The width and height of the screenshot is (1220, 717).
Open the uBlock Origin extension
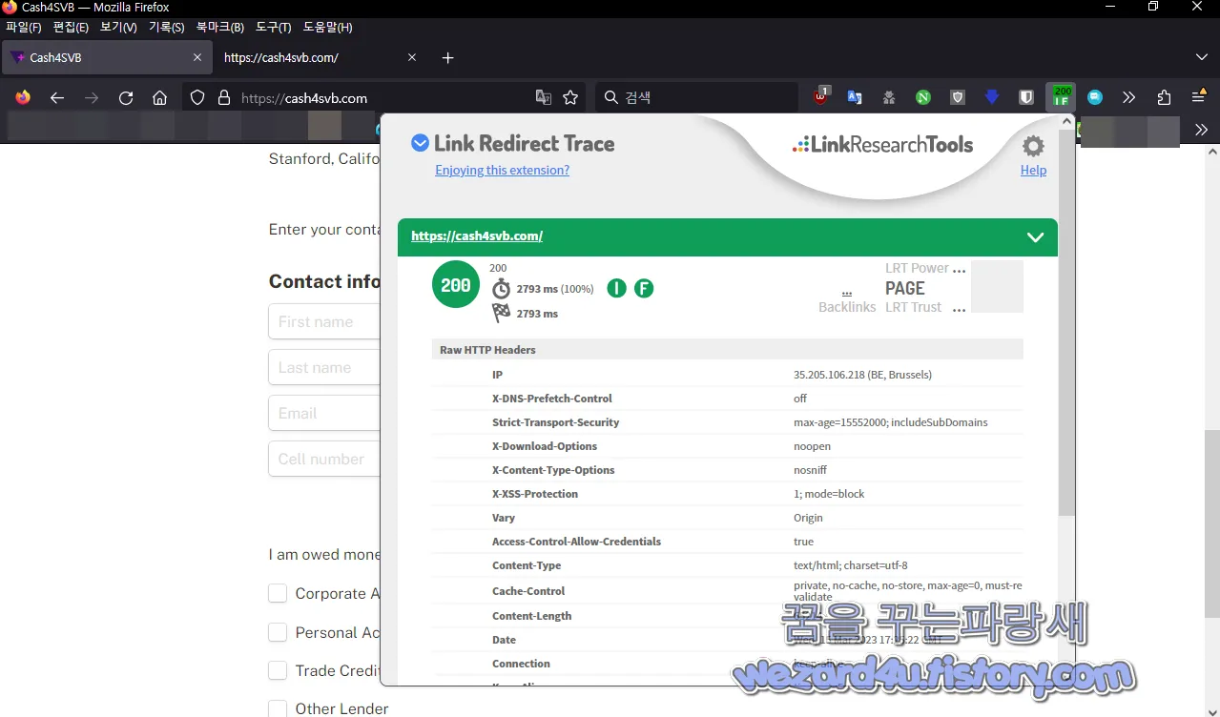821,96
